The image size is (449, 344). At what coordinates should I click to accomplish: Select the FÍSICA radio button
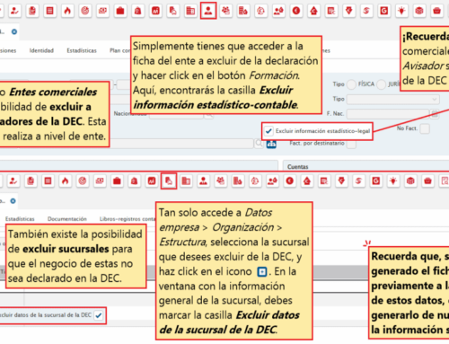coord(351,84)
